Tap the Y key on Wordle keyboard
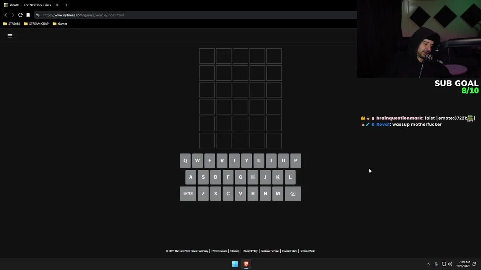Image resolution: width=481 pixels, height=270 pixels. click(x=247, y=160)
